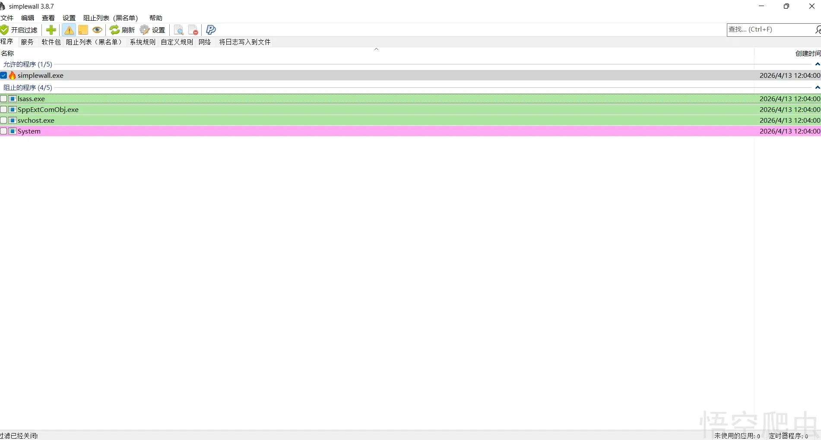Click the 开启过滤 button

[19, 30]
